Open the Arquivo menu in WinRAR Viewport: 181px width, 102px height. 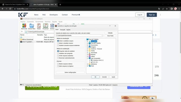click(x=23, y=22)
